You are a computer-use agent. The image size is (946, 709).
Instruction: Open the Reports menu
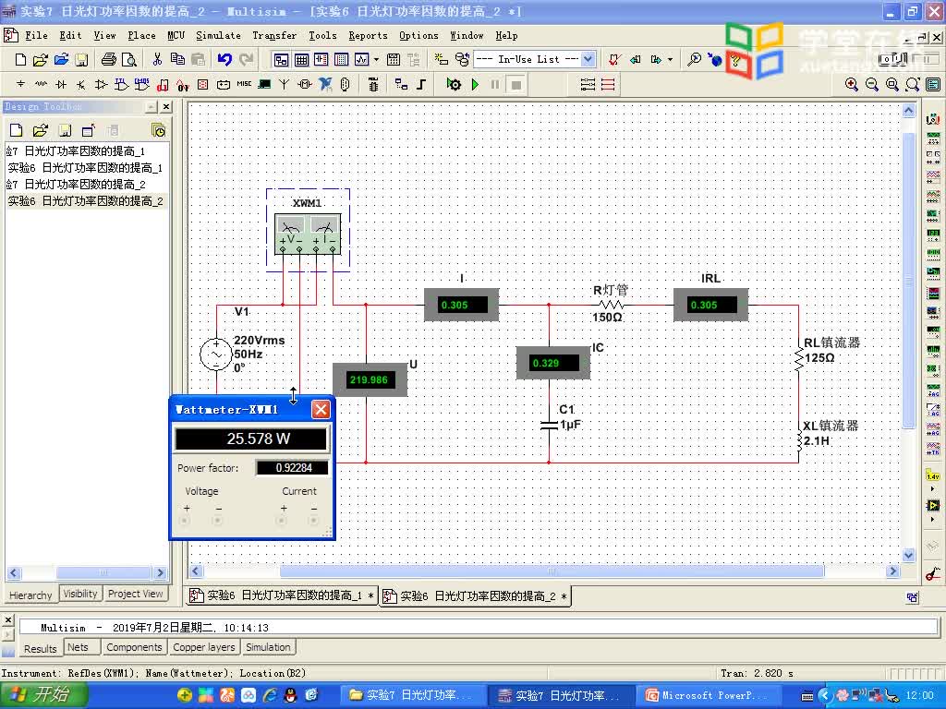click(368, 36)
